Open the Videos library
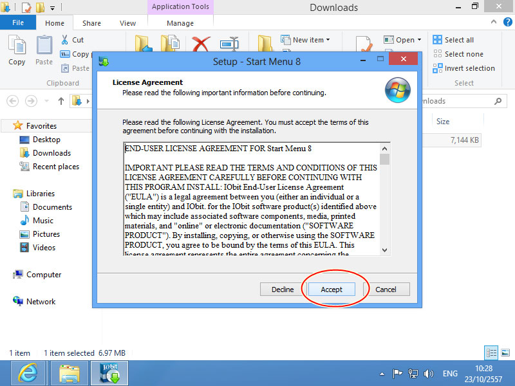This screenshot has width=515, height=386. coord(44,247)
